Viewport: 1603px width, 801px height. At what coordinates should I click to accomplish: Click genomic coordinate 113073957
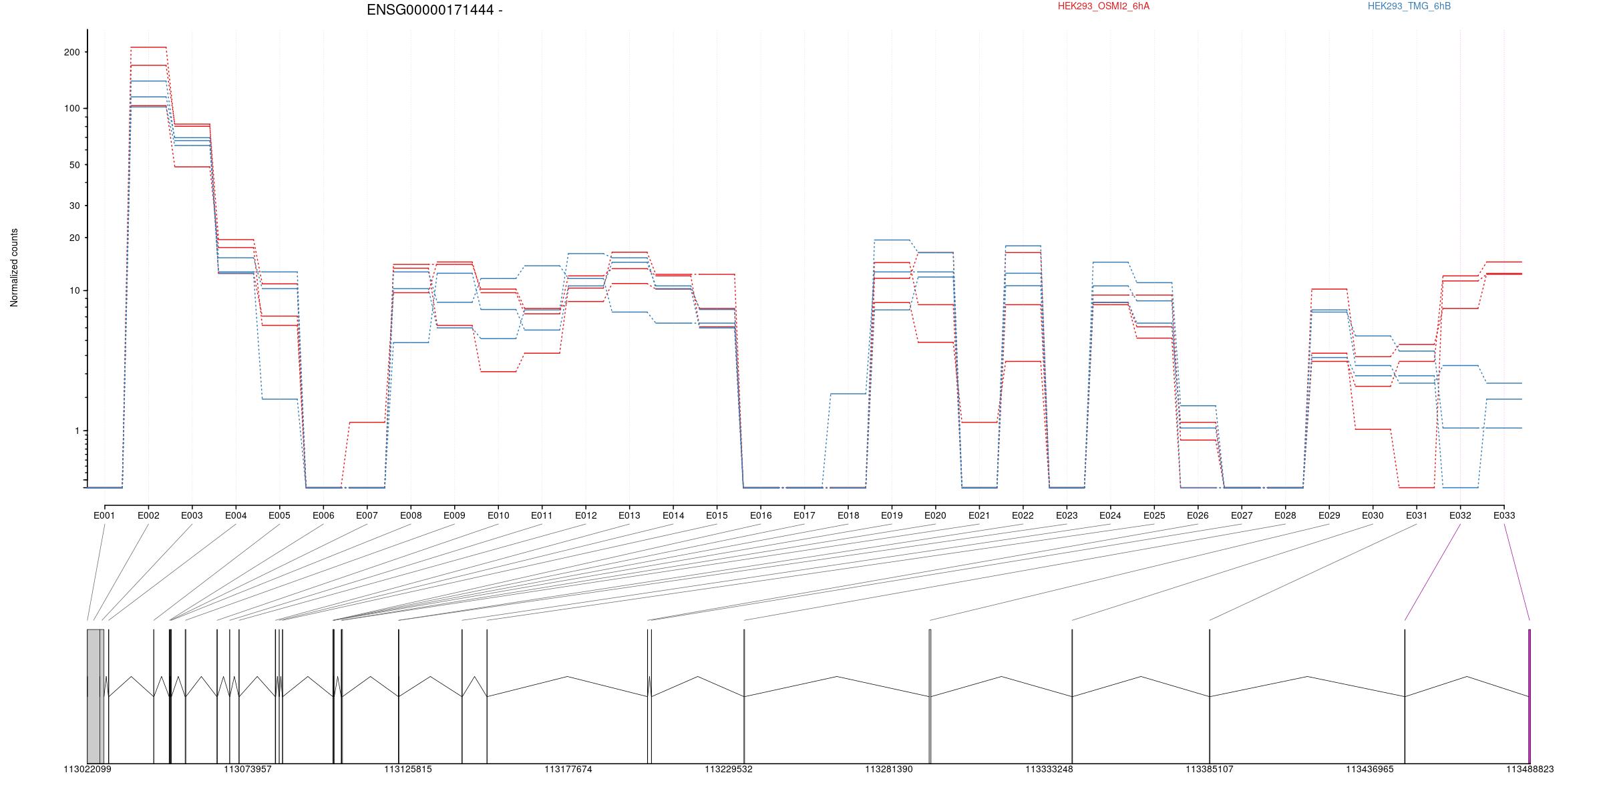pyautogui.click(x=248, y=769)
